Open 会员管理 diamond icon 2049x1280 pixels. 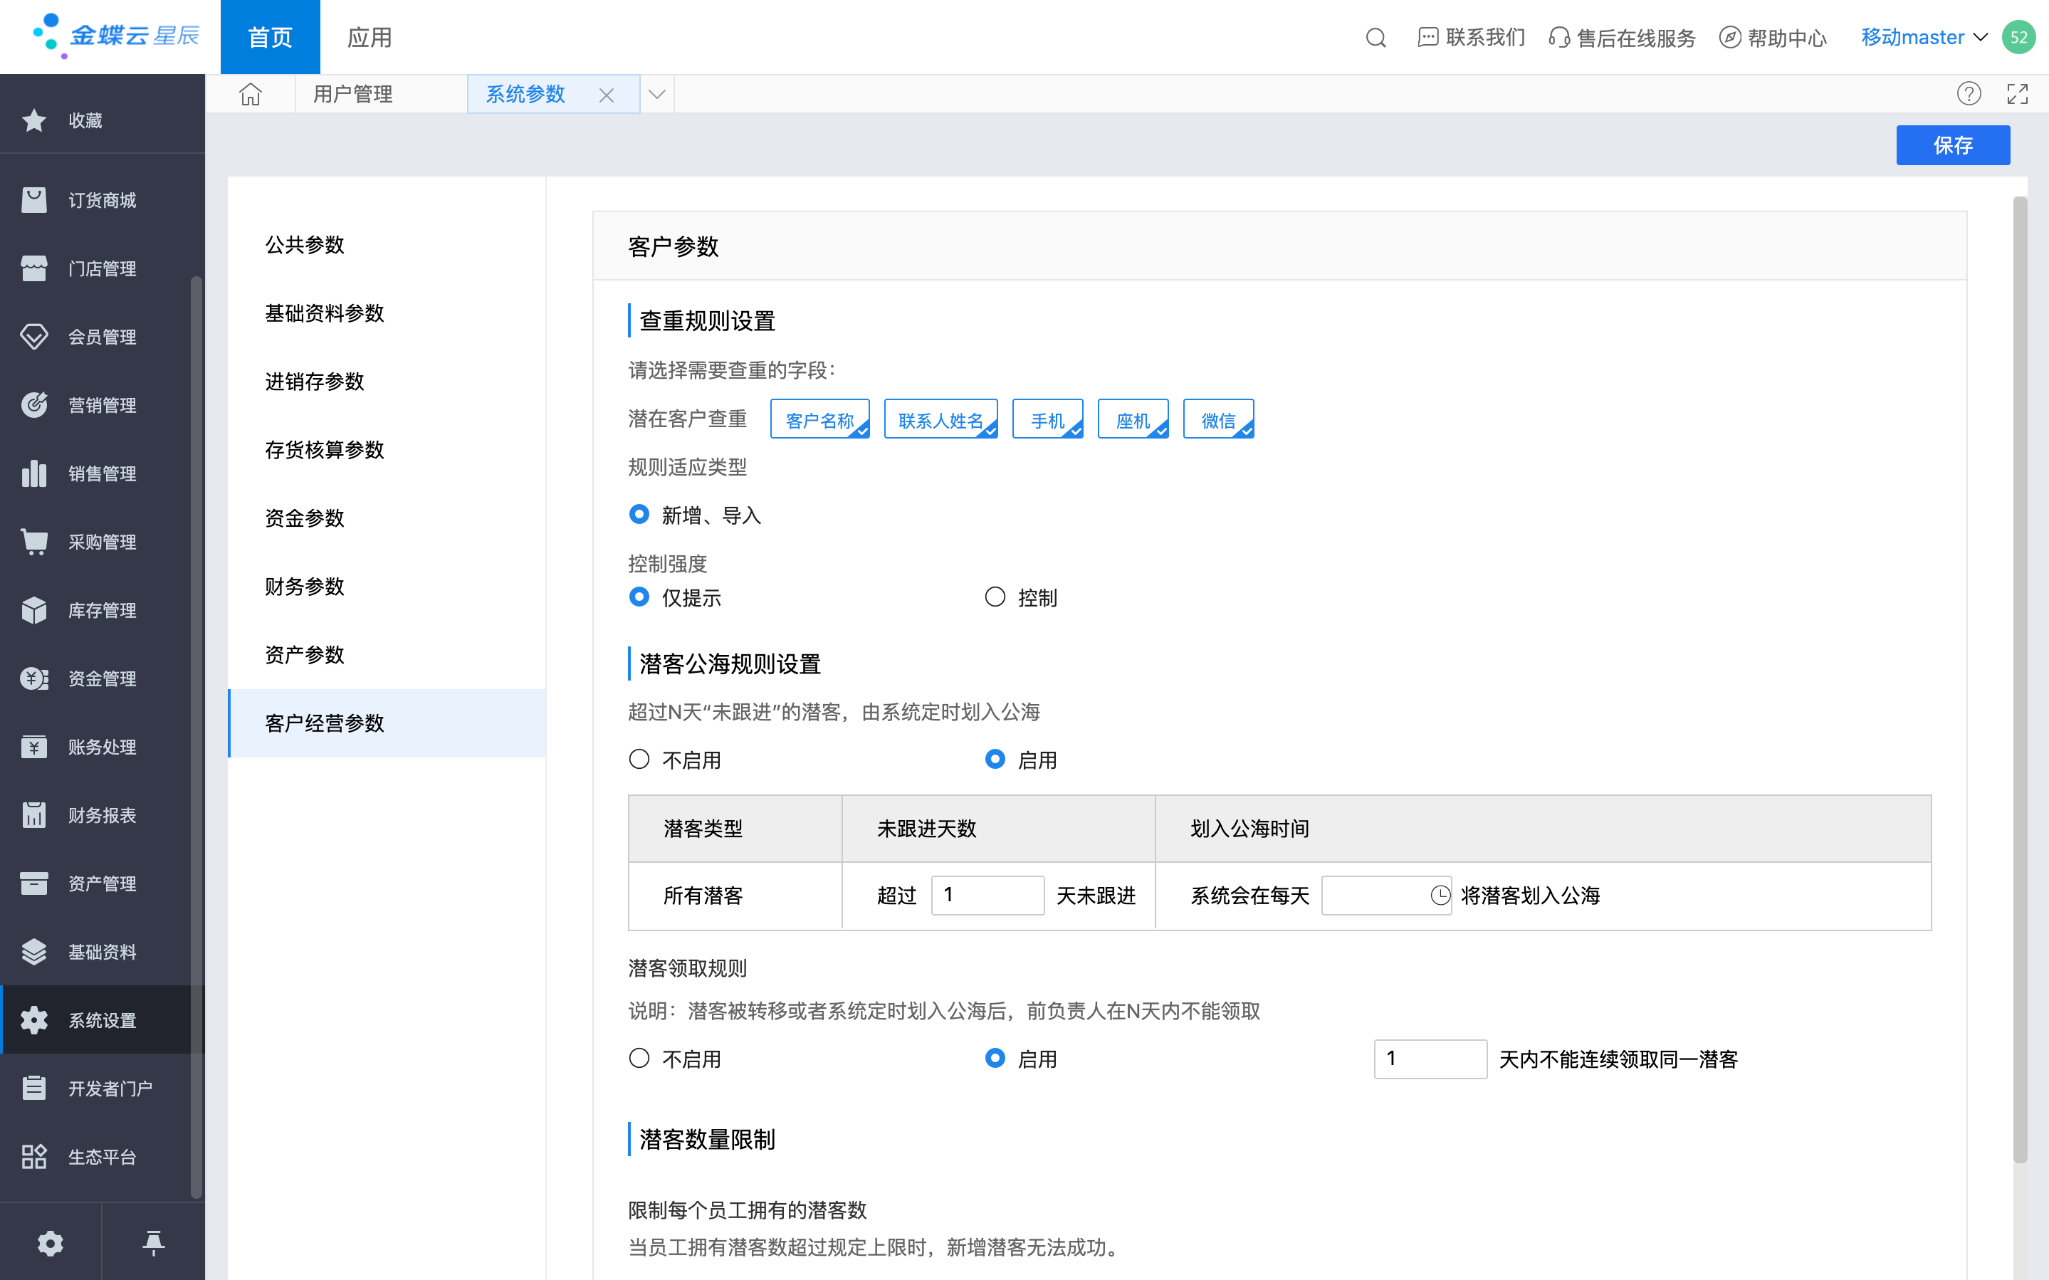coord(34,337)
